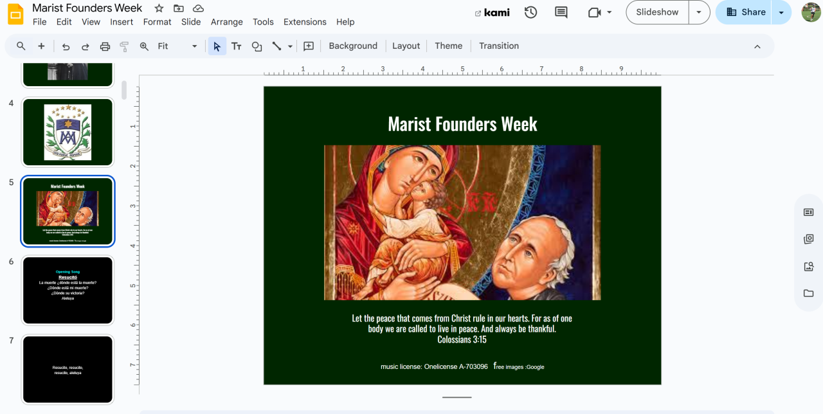
Task: Open the Slide menu
Action: 191,22
